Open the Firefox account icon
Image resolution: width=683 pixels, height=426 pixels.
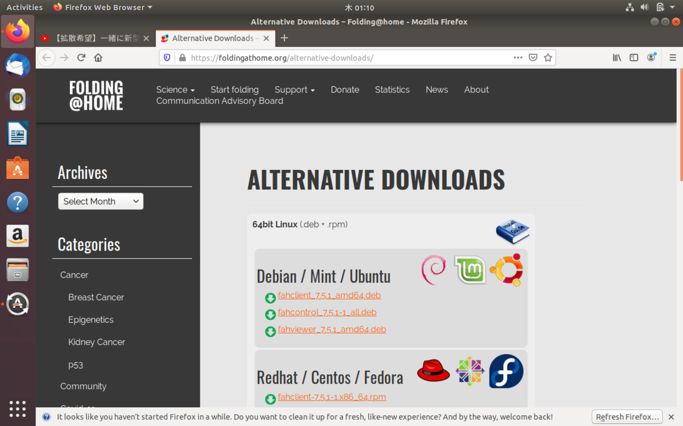pyautogui.click(x=651, y=57)
